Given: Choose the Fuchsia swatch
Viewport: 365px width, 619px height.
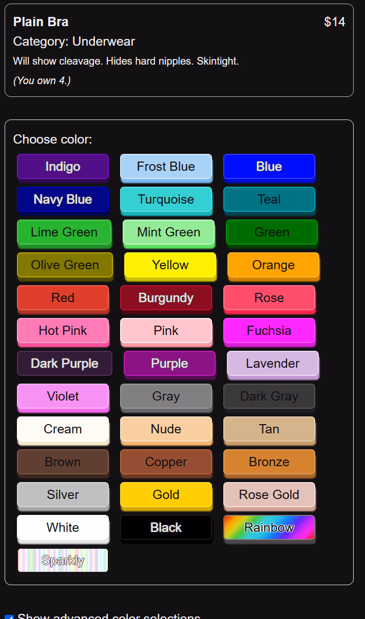Looking at the screenshot, I should coord(269,331).
